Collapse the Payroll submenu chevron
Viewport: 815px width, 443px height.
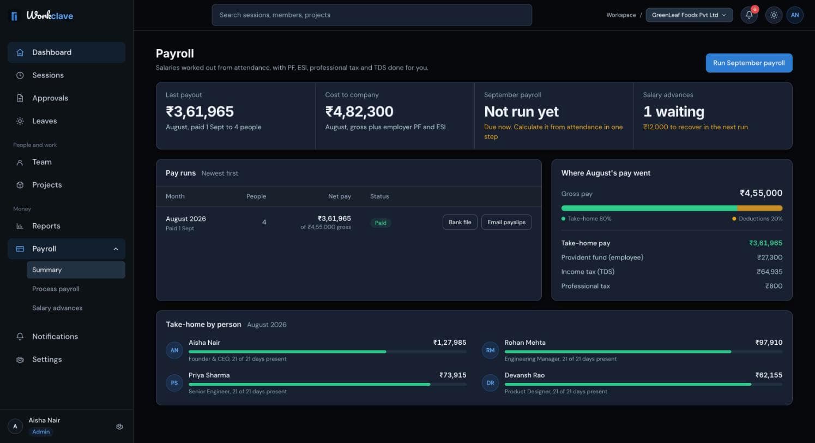click(x=116, y=249)
